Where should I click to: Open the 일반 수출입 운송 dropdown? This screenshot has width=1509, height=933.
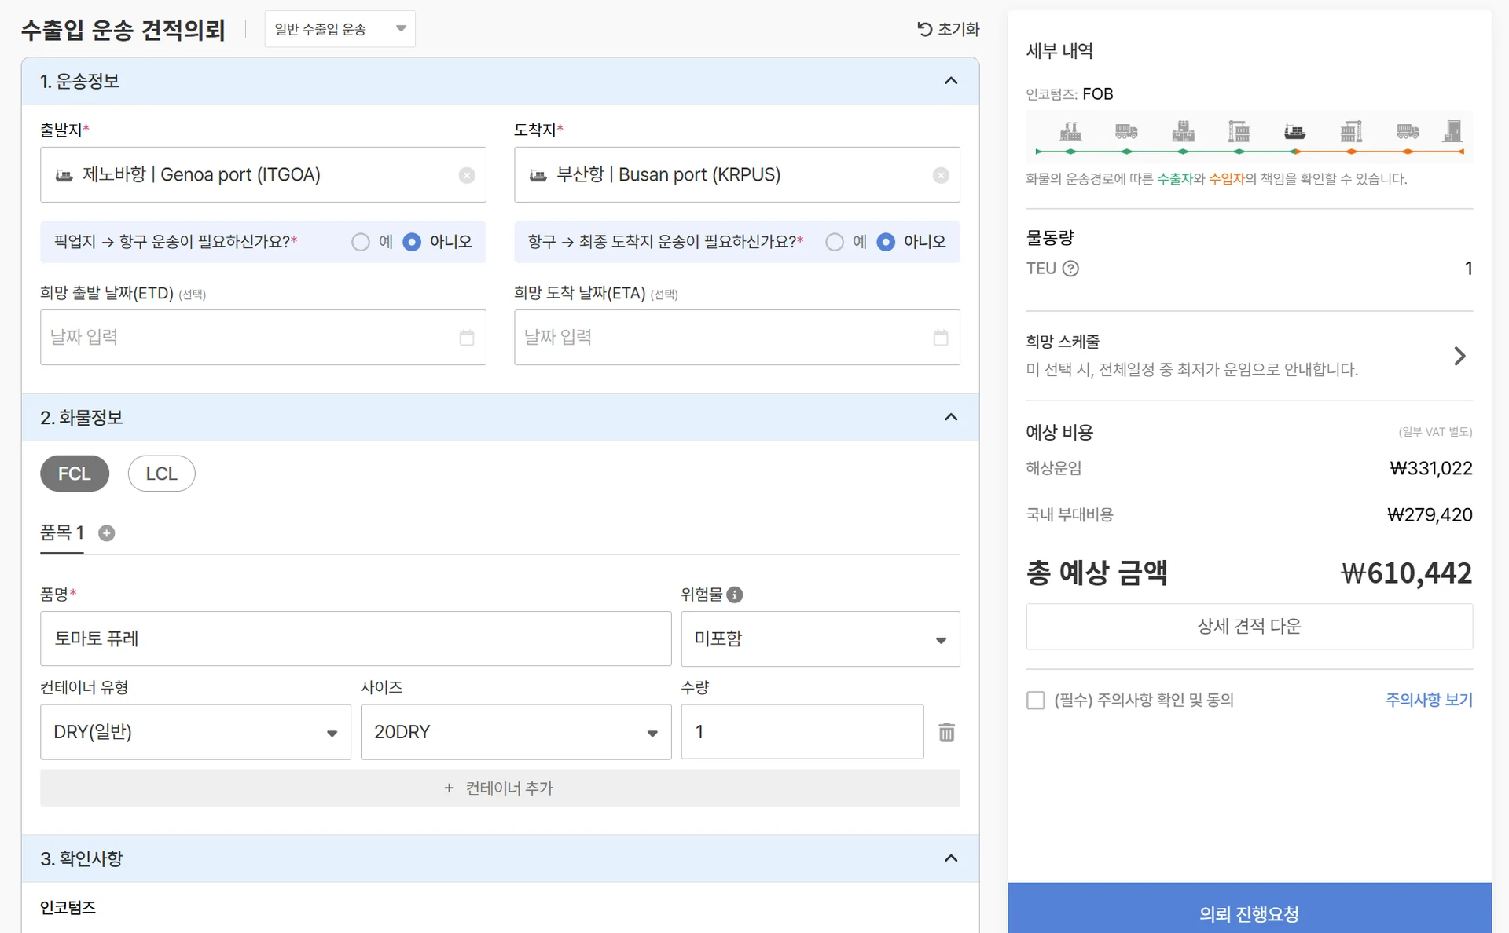[340, 29]
